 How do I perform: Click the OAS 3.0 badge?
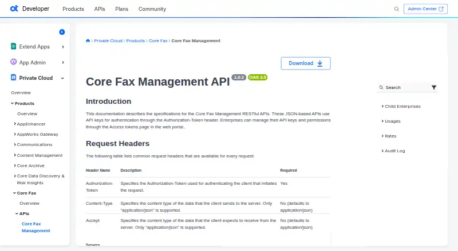pos(258,77)
